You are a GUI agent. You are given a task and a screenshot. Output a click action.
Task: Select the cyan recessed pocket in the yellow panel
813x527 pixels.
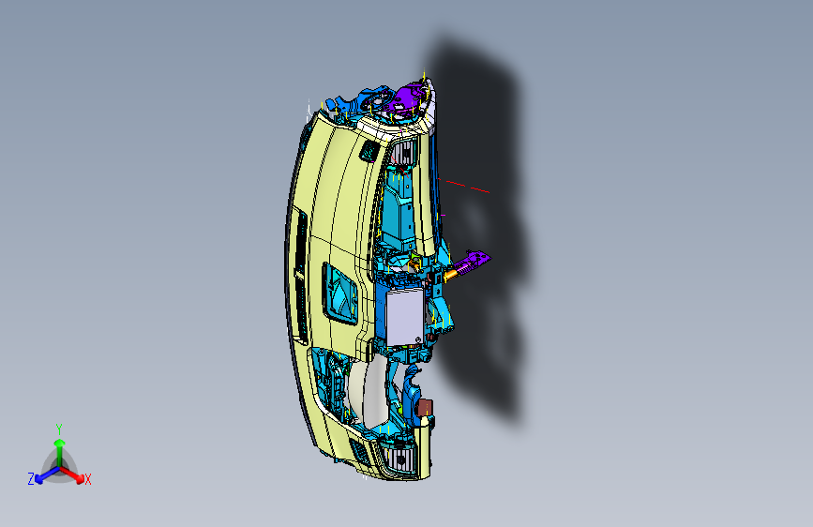[x=340, y=294]
